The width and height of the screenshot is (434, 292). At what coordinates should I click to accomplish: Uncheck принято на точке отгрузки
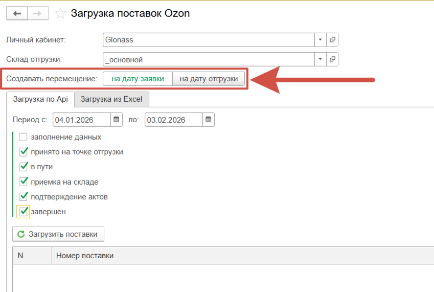pos(23,152)
